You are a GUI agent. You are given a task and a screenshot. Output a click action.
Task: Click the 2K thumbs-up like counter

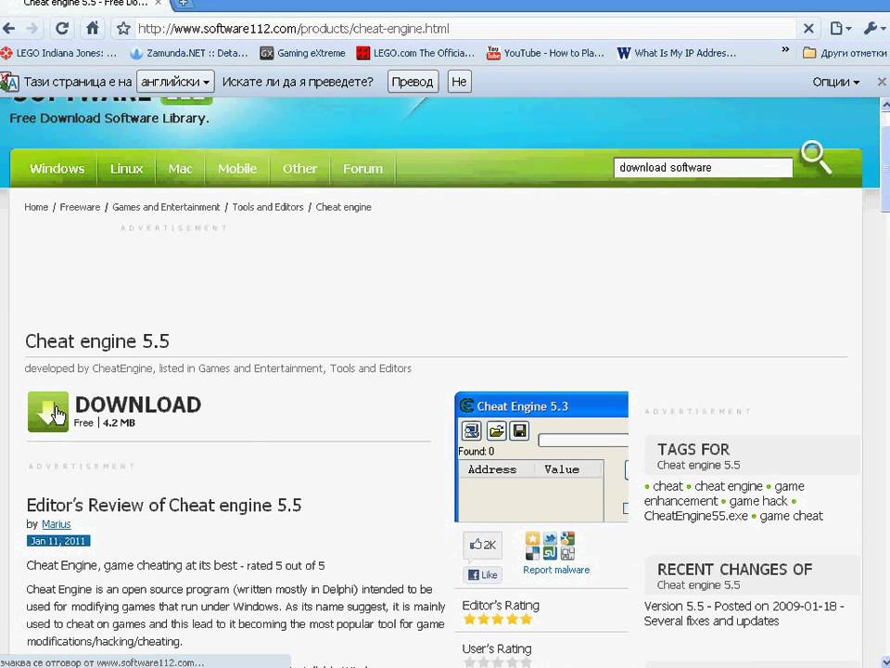click(482, 546)
